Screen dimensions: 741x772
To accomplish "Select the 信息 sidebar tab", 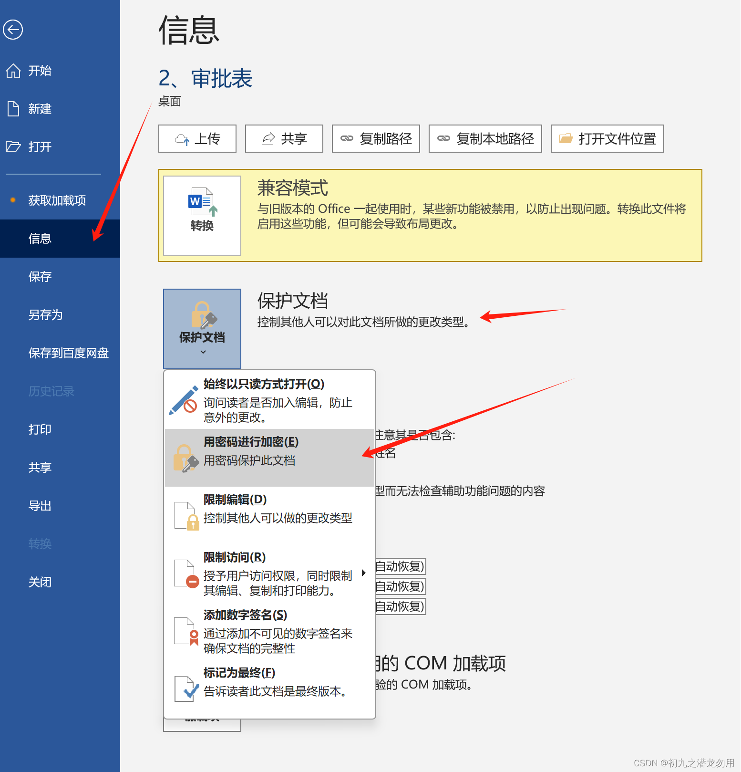I will pos(60,239).
